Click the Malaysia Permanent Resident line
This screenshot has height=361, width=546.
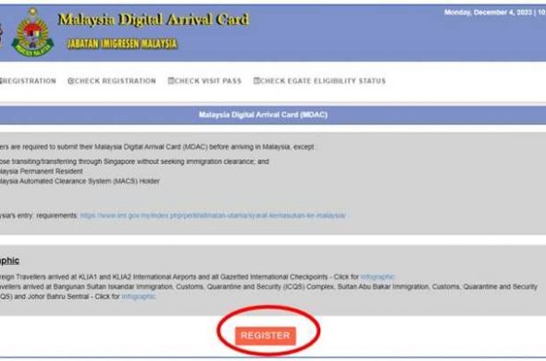click(41, 171)
